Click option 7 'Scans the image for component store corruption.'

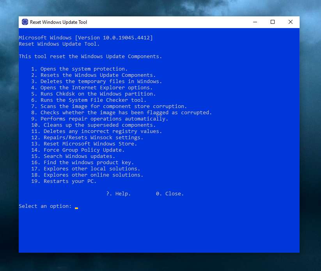click(109, 106)
